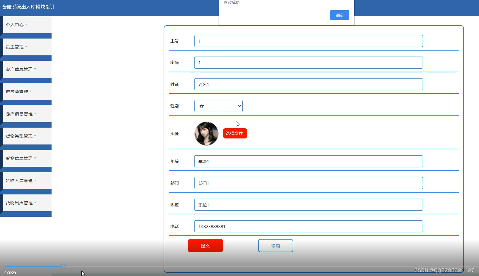479x276 pixels.
Task: Click the 电话 input field
Action: [x=308, y=226]
